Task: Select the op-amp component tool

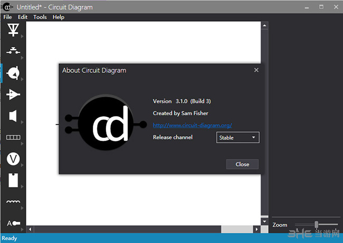Action: [13, 95]
